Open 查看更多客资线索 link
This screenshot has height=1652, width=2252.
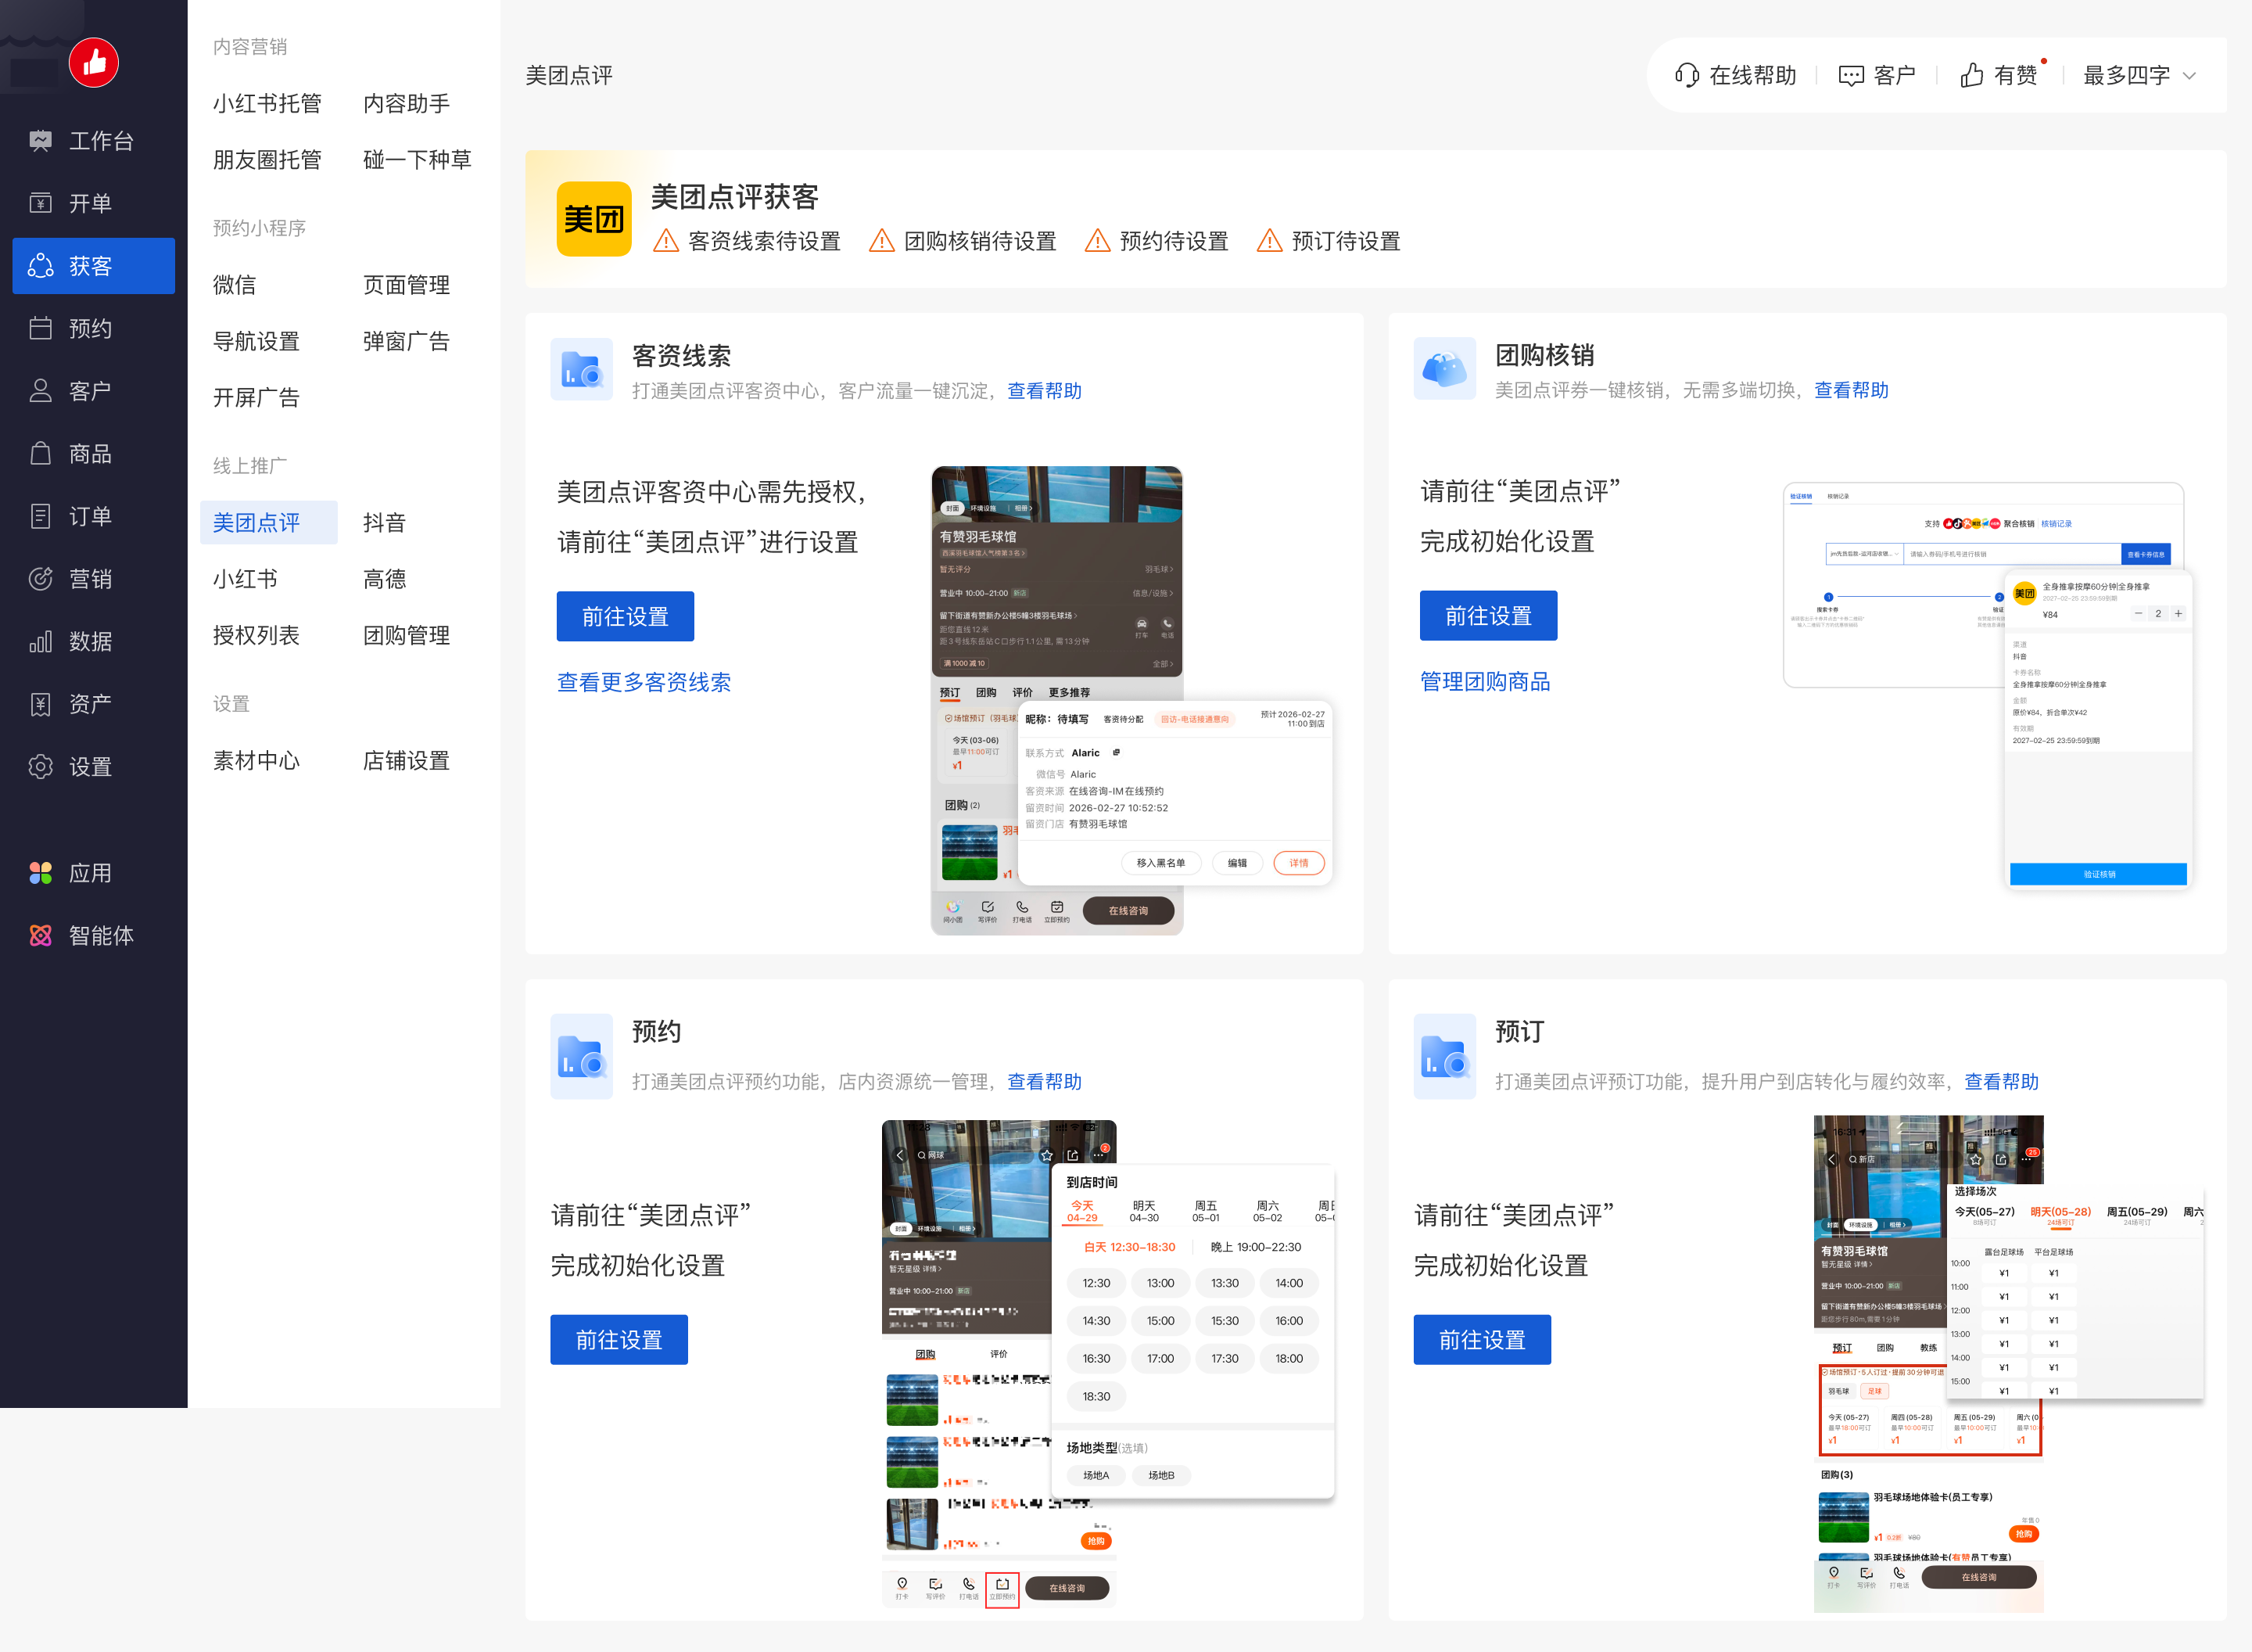coord(644,682)
